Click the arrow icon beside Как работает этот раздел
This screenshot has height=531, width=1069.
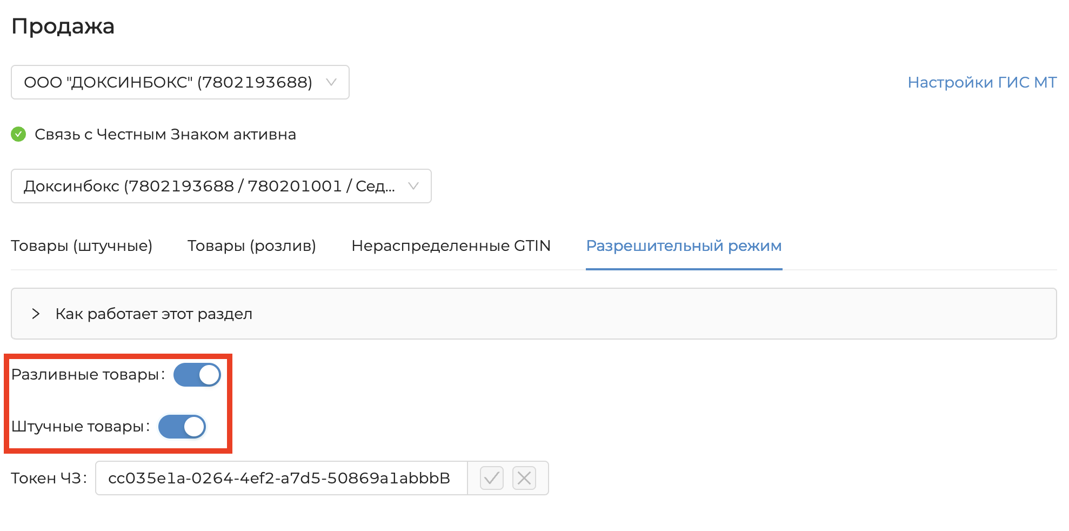pos(36,314)
